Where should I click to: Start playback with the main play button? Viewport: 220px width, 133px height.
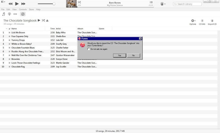pos(17,4)
